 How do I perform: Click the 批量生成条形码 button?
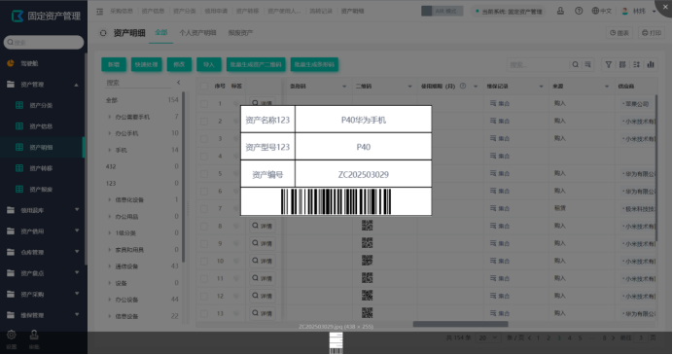tap(314, 64)
